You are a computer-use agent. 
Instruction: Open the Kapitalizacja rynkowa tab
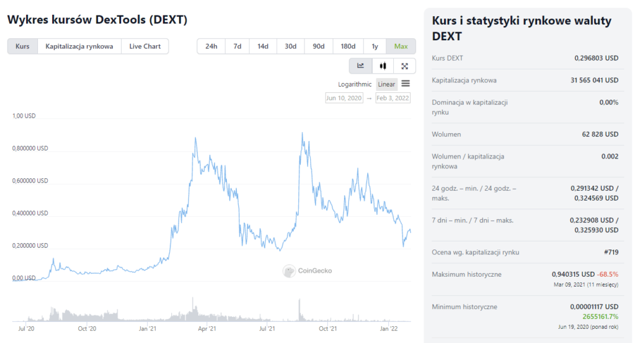pyautogui.click(x=79, y=46)
